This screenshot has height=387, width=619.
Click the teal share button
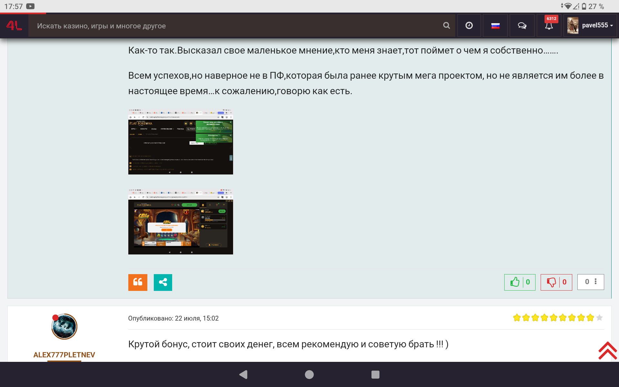[163, 282]
